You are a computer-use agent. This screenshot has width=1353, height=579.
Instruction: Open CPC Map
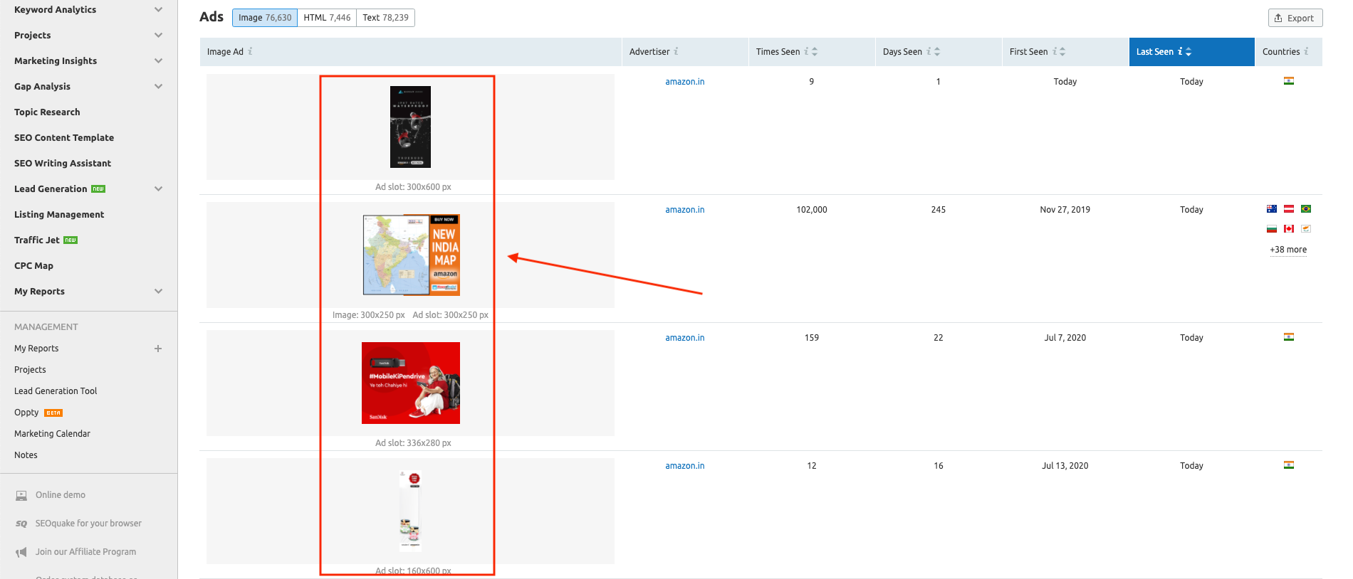point(33,265)
